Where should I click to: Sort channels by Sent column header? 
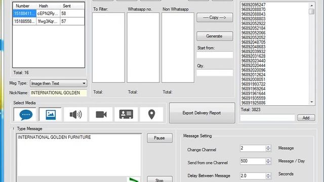72,6
